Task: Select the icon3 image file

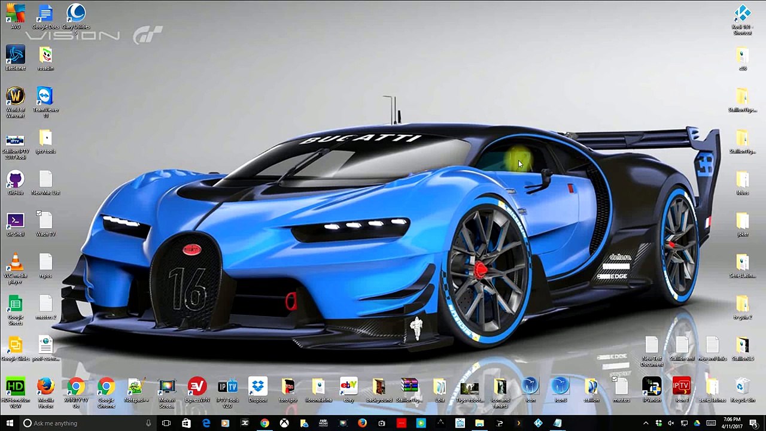Action: point(561,390)
